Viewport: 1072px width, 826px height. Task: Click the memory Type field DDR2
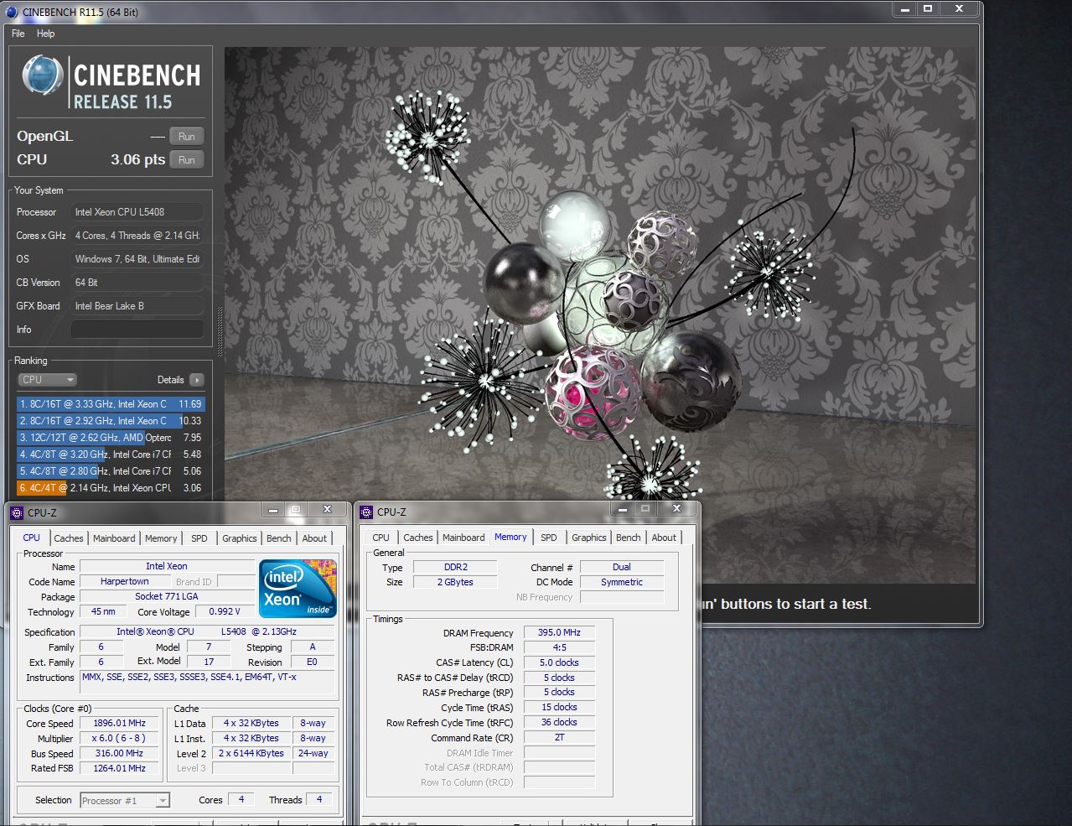coord(455,567)
